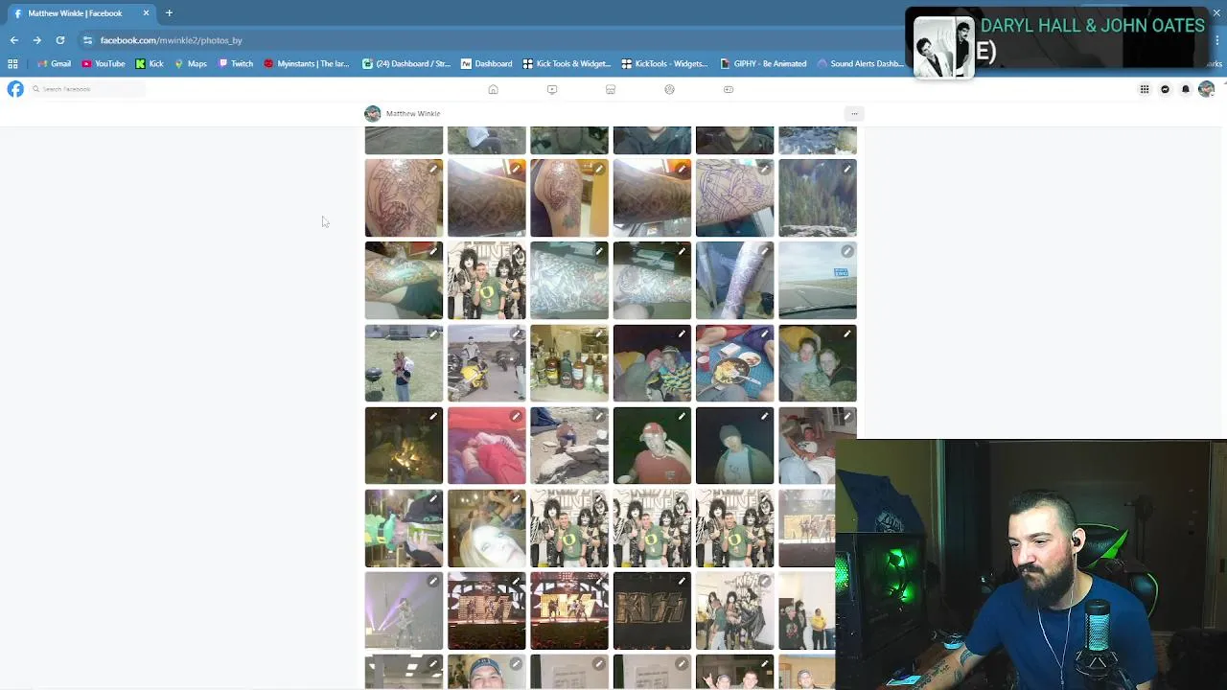The width and height of the screenshot is (1227, 690).
Task: Open the liquor bottles photo thumbnail
Action: pos(569,363)
